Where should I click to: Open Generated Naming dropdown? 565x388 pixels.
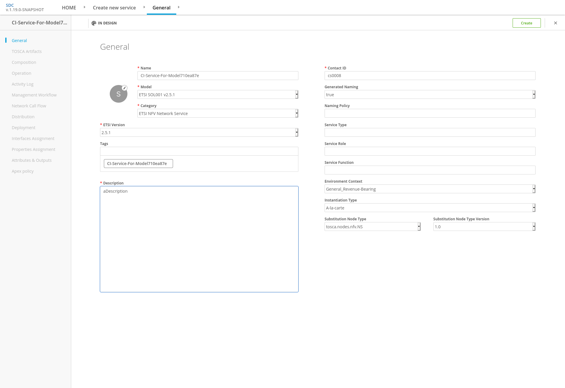pos(430,94)
